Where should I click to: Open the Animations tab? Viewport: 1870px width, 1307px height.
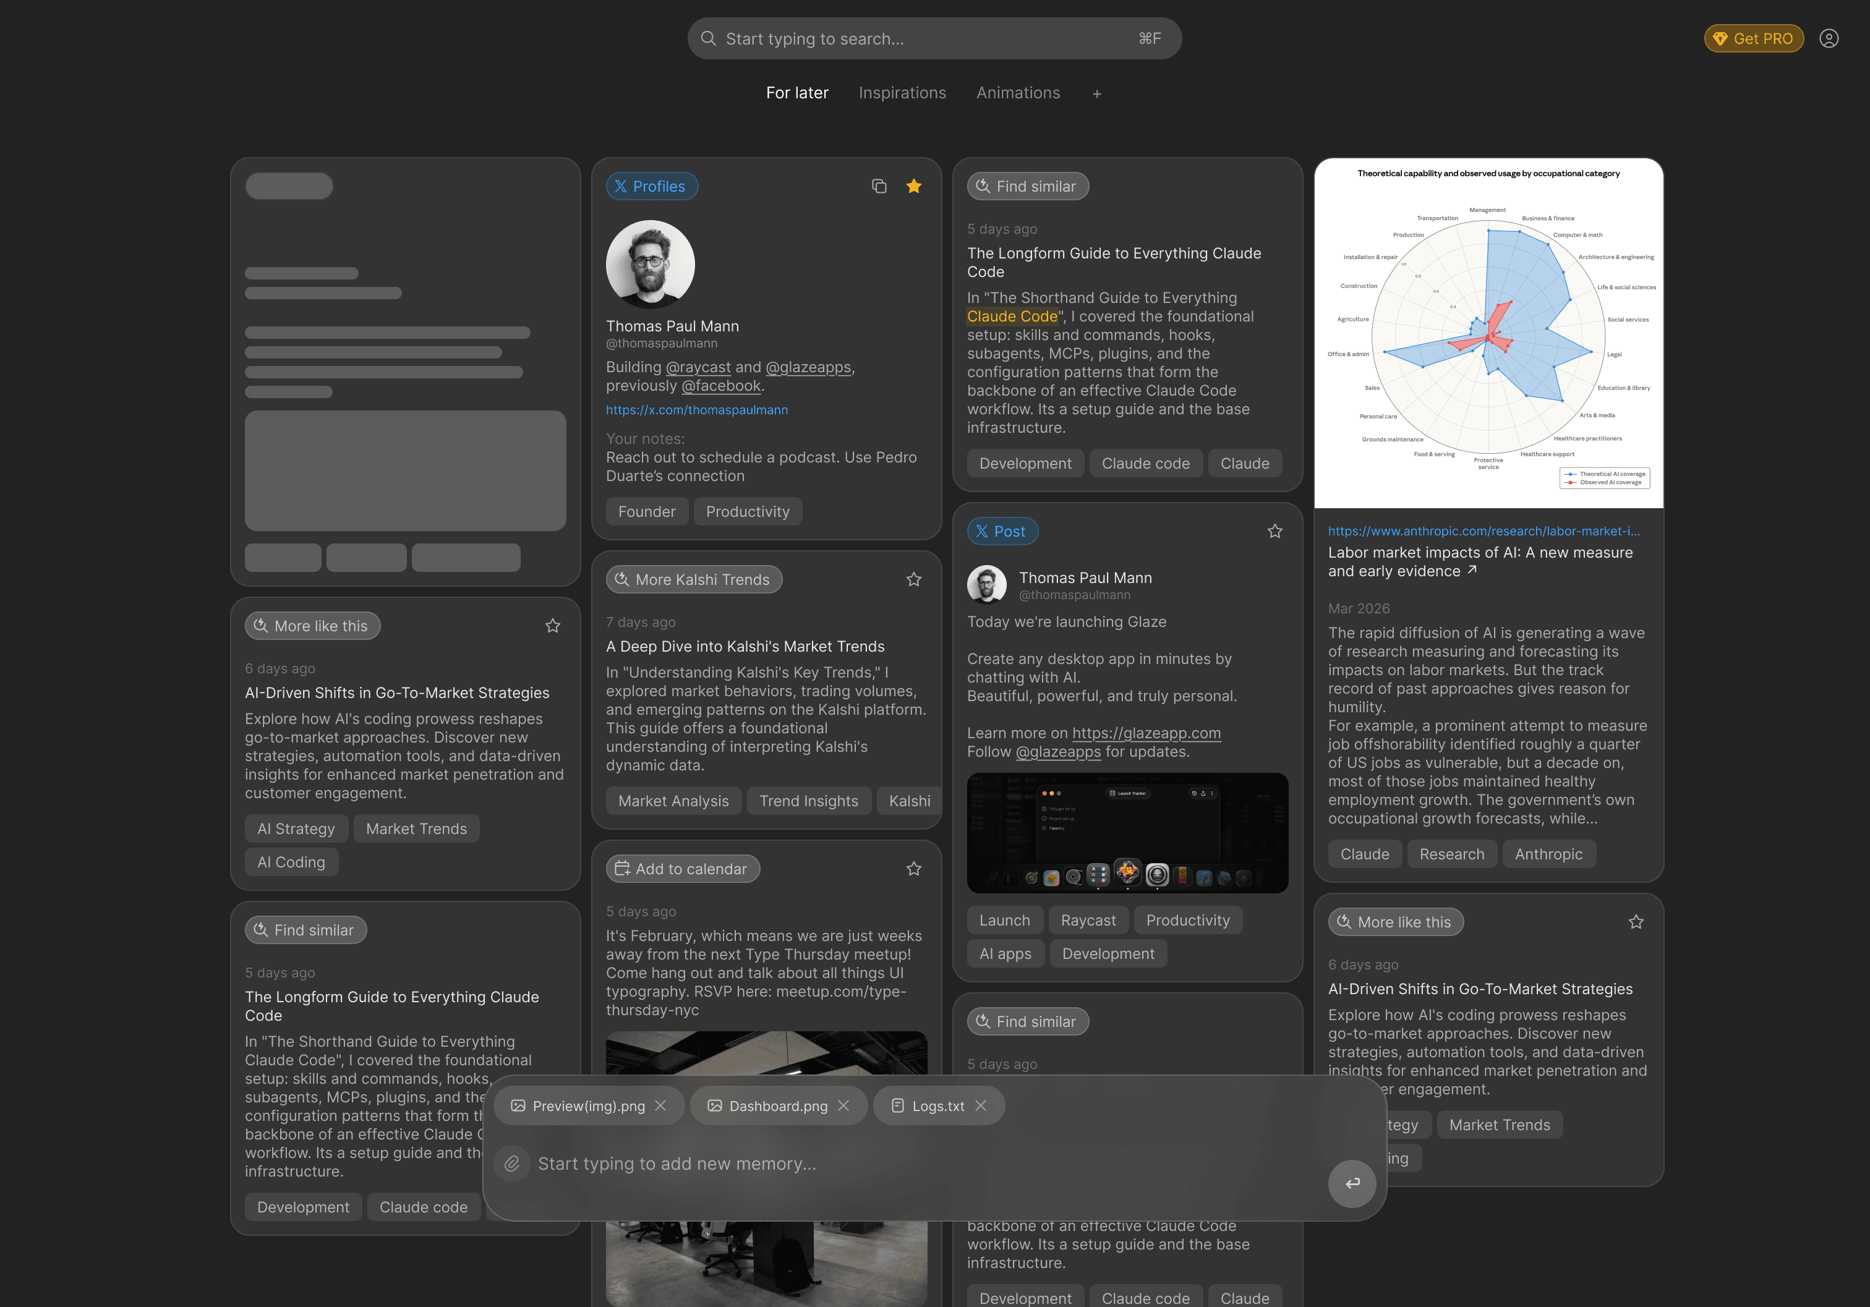tap(1018, 93)
